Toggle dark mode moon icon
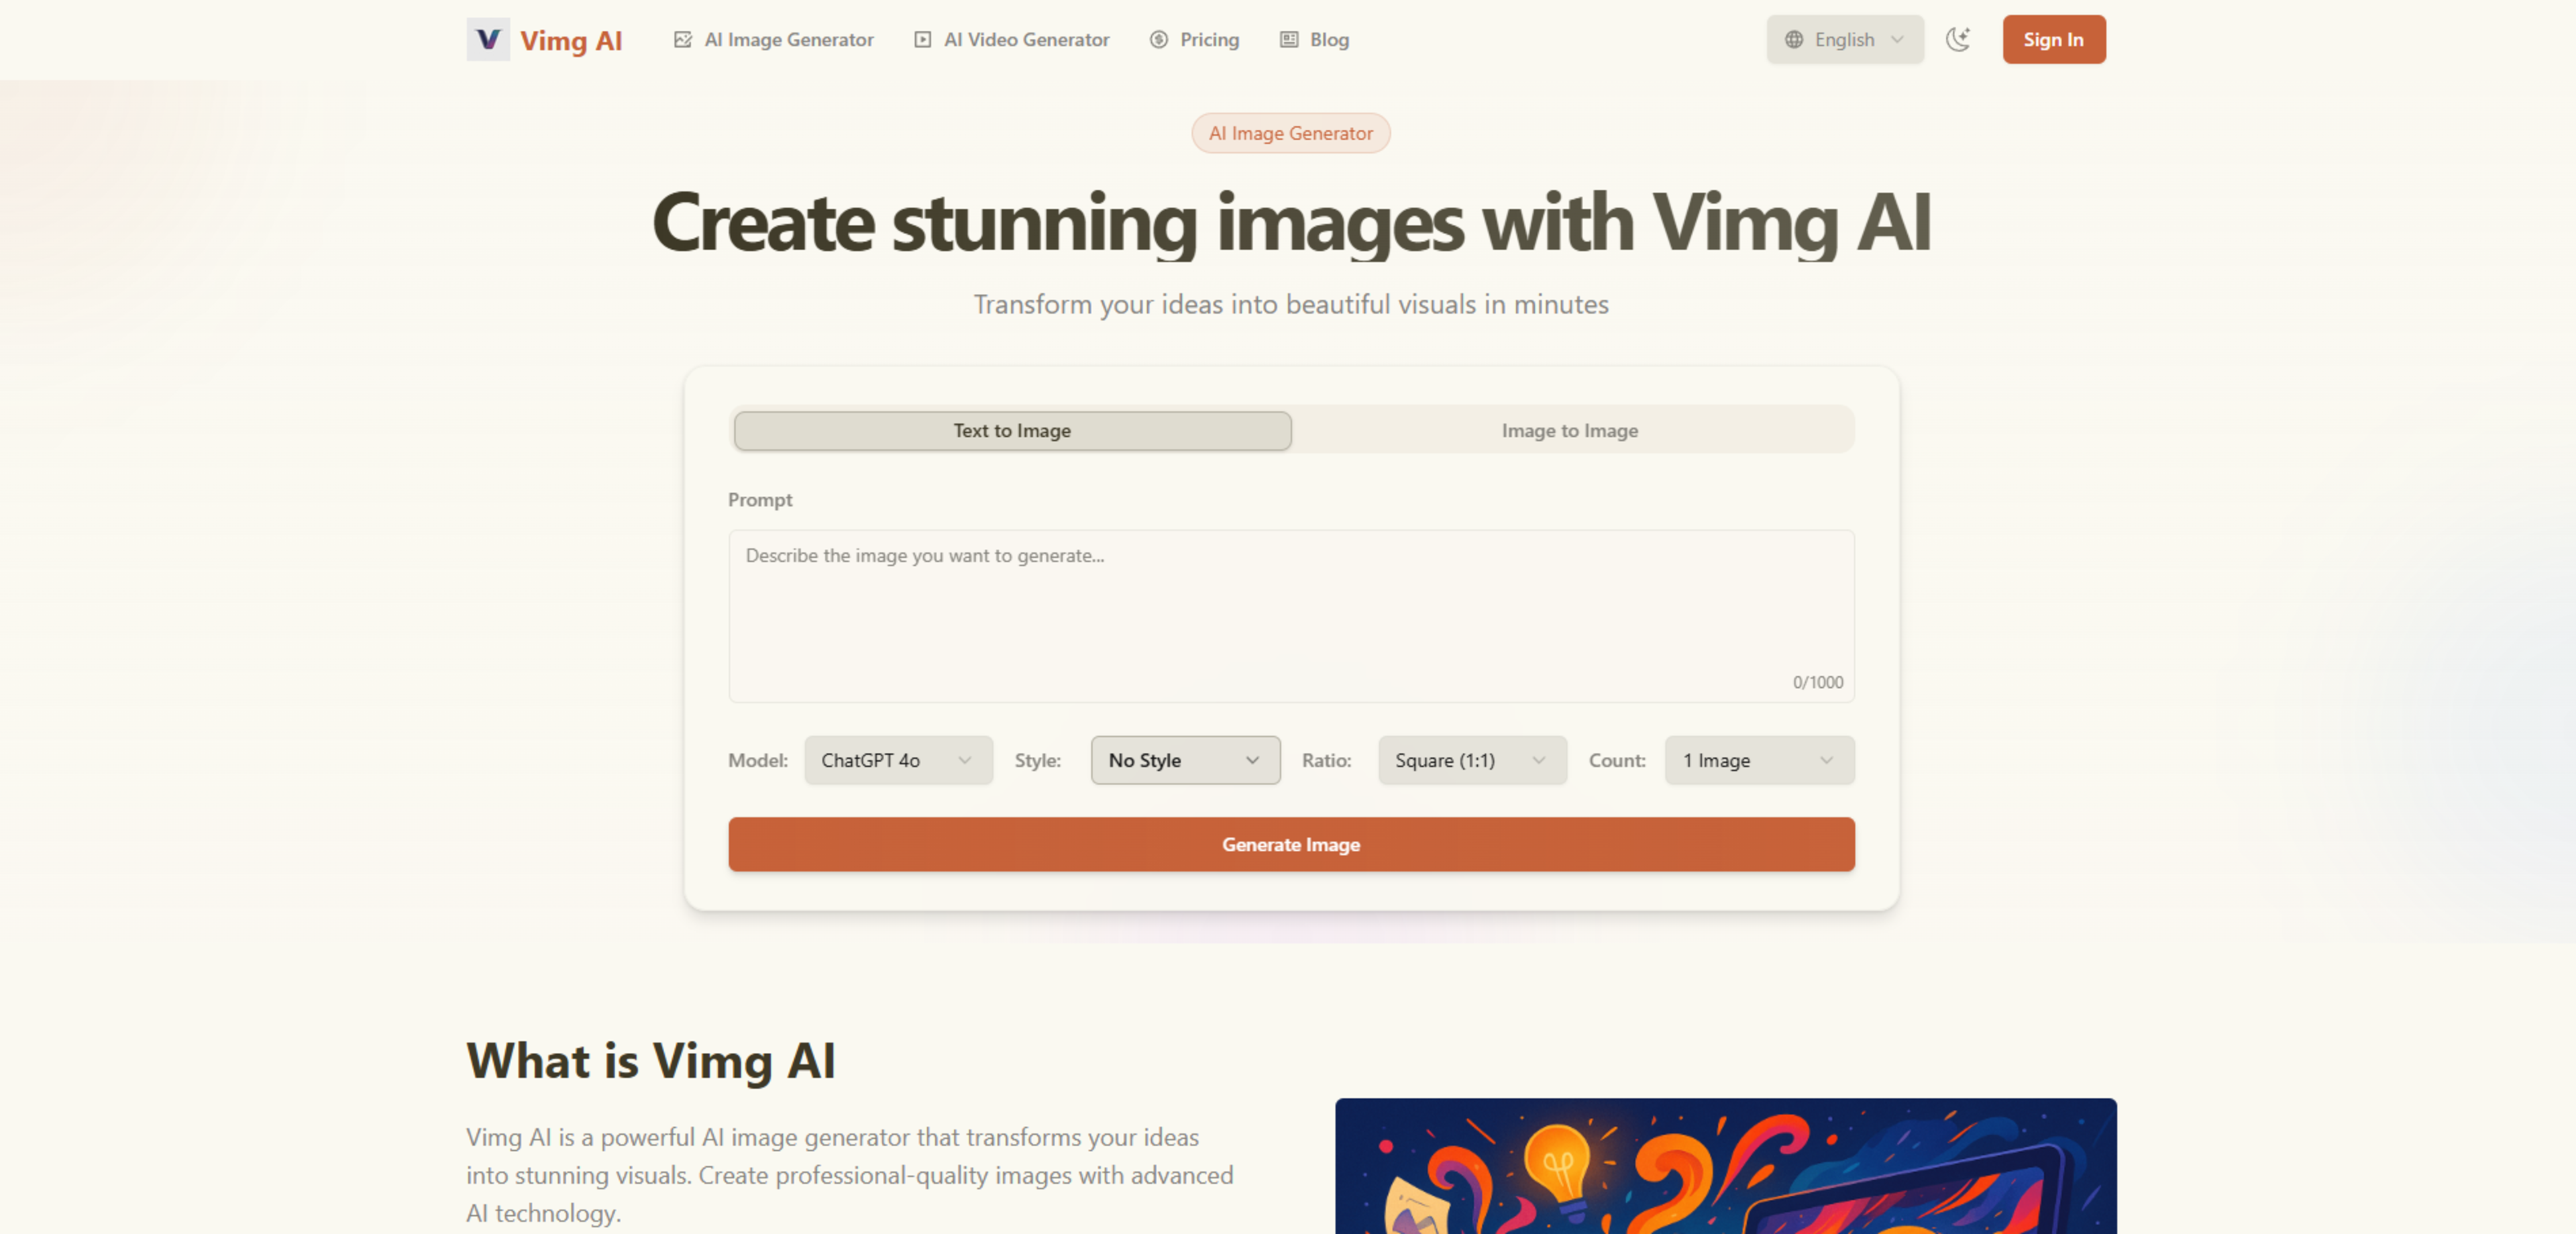This screenshot has width=2576, height=1234. [x=1957, y=40]
